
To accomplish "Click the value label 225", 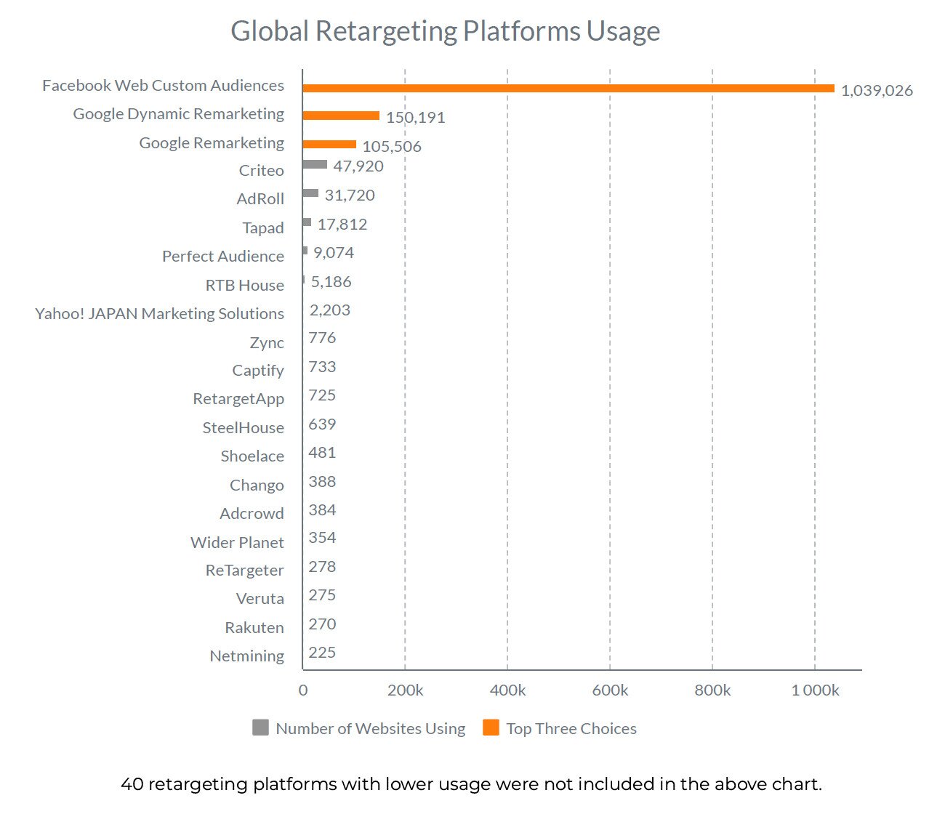I will click(323, 653).
